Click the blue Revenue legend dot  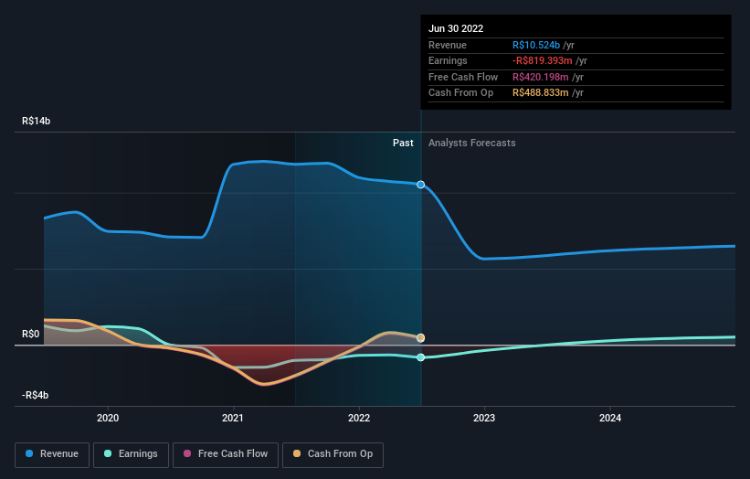[x=29, y=453]
